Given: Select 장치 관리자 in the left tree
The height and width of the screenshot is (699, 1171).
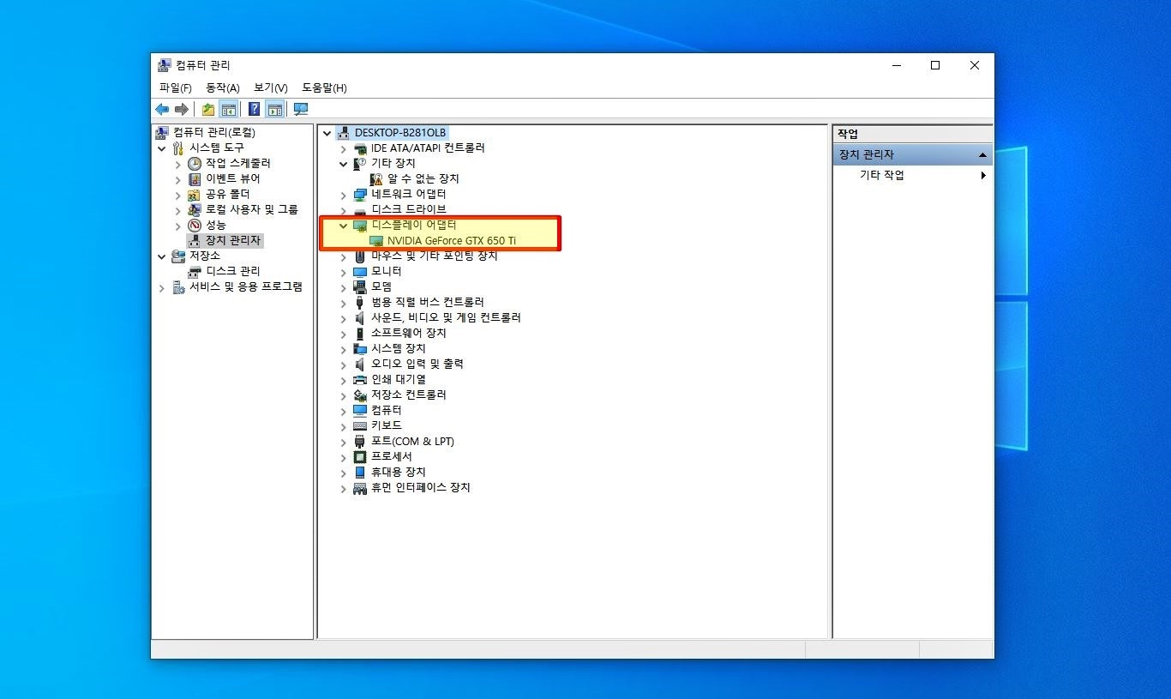Looking at the screenshot, I should click(233, 241).
